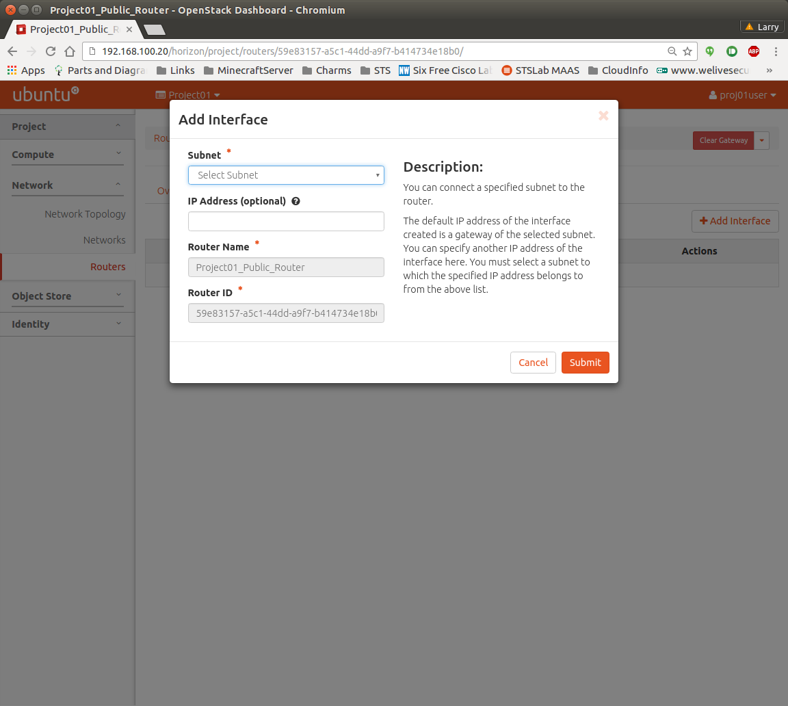Open the proj01user account menu
This screenshot has height=706, width=788.
tap(743, 95)
